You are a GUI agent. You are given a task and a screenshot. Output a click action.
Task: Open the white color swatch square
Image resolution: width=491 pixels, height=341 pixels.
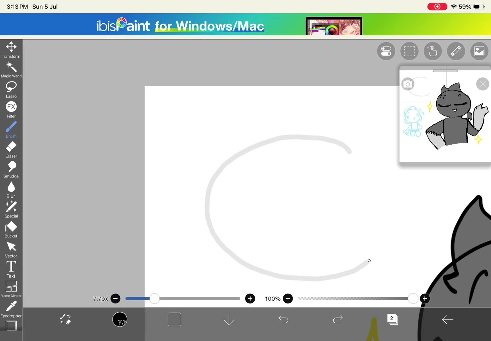pos(174,319)
